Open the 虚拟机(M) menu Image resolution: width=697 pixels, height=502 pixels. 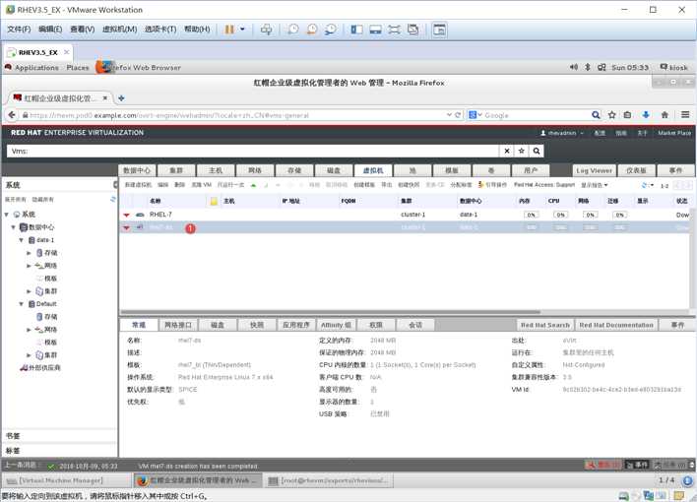coord(119,29)
